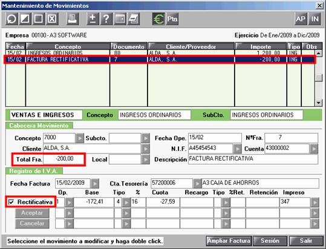Switch currency with the Pta icon
The width and height of the screenshot is (326, 249).
click(172, 19)
